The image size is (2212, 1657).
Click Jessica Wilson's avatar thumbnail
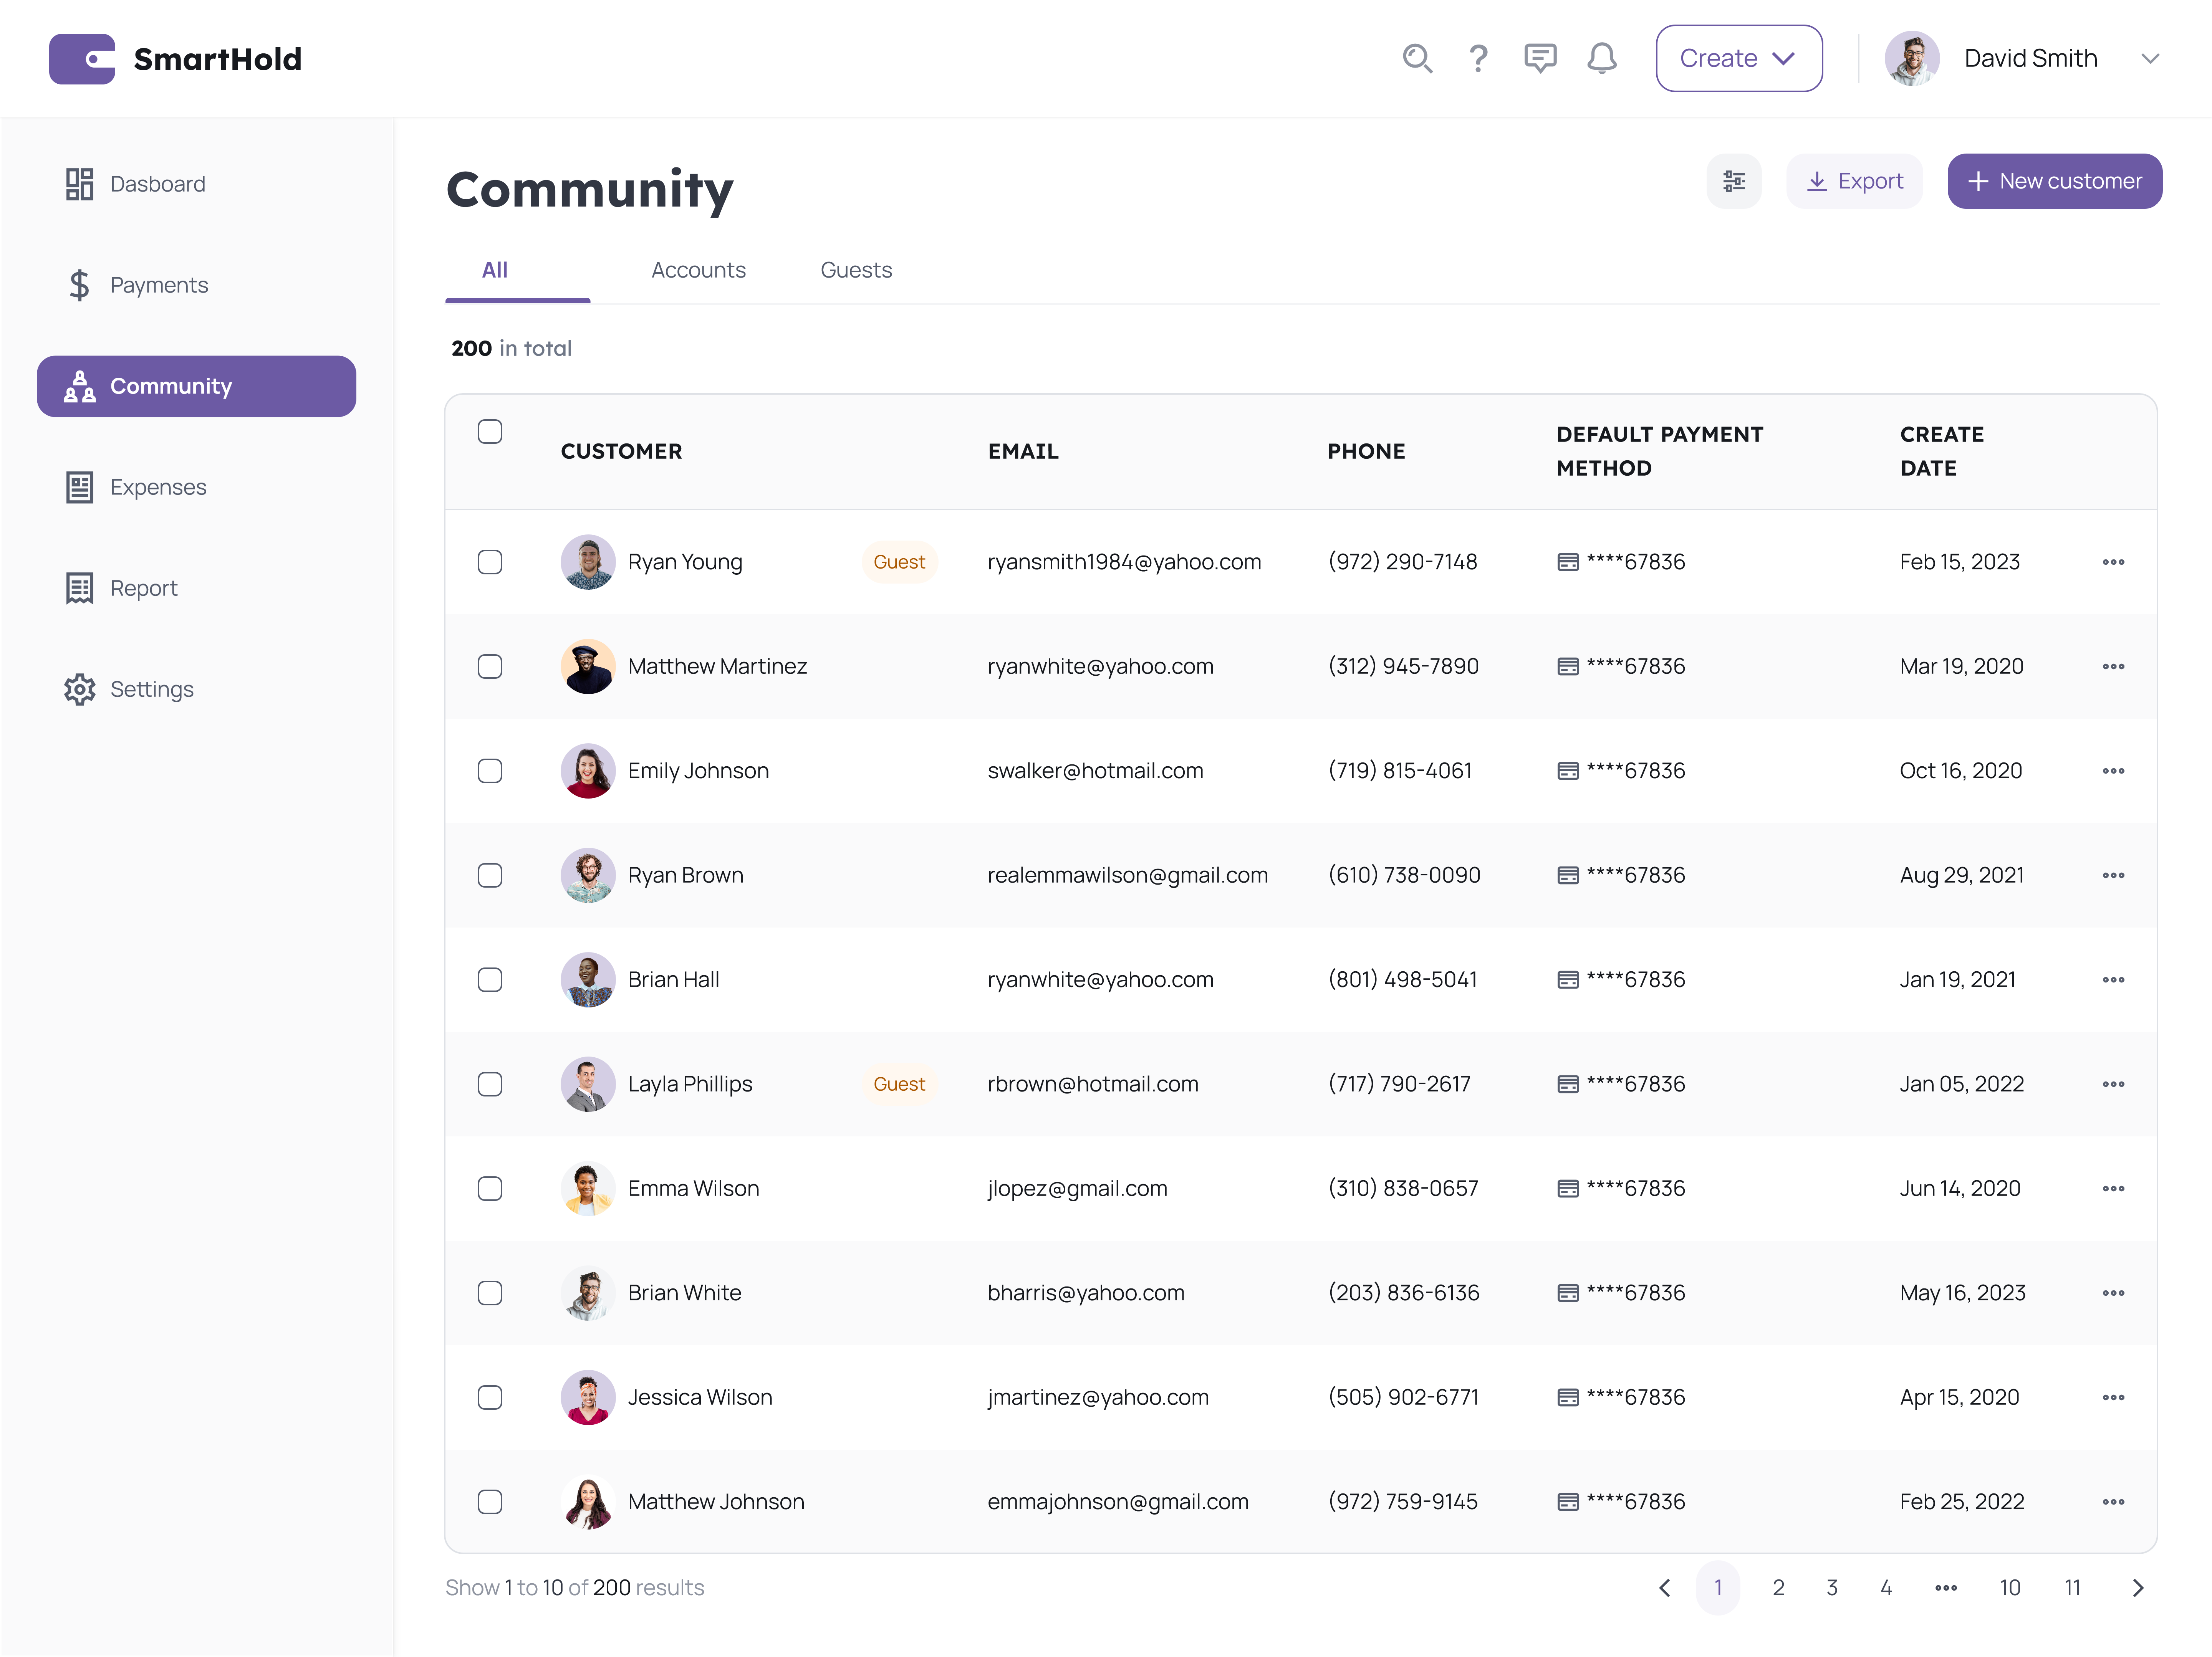click(587, 1398)
